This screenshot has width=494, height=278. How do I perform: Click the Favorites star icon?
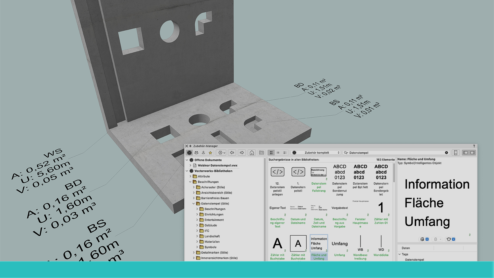[210, 153]
